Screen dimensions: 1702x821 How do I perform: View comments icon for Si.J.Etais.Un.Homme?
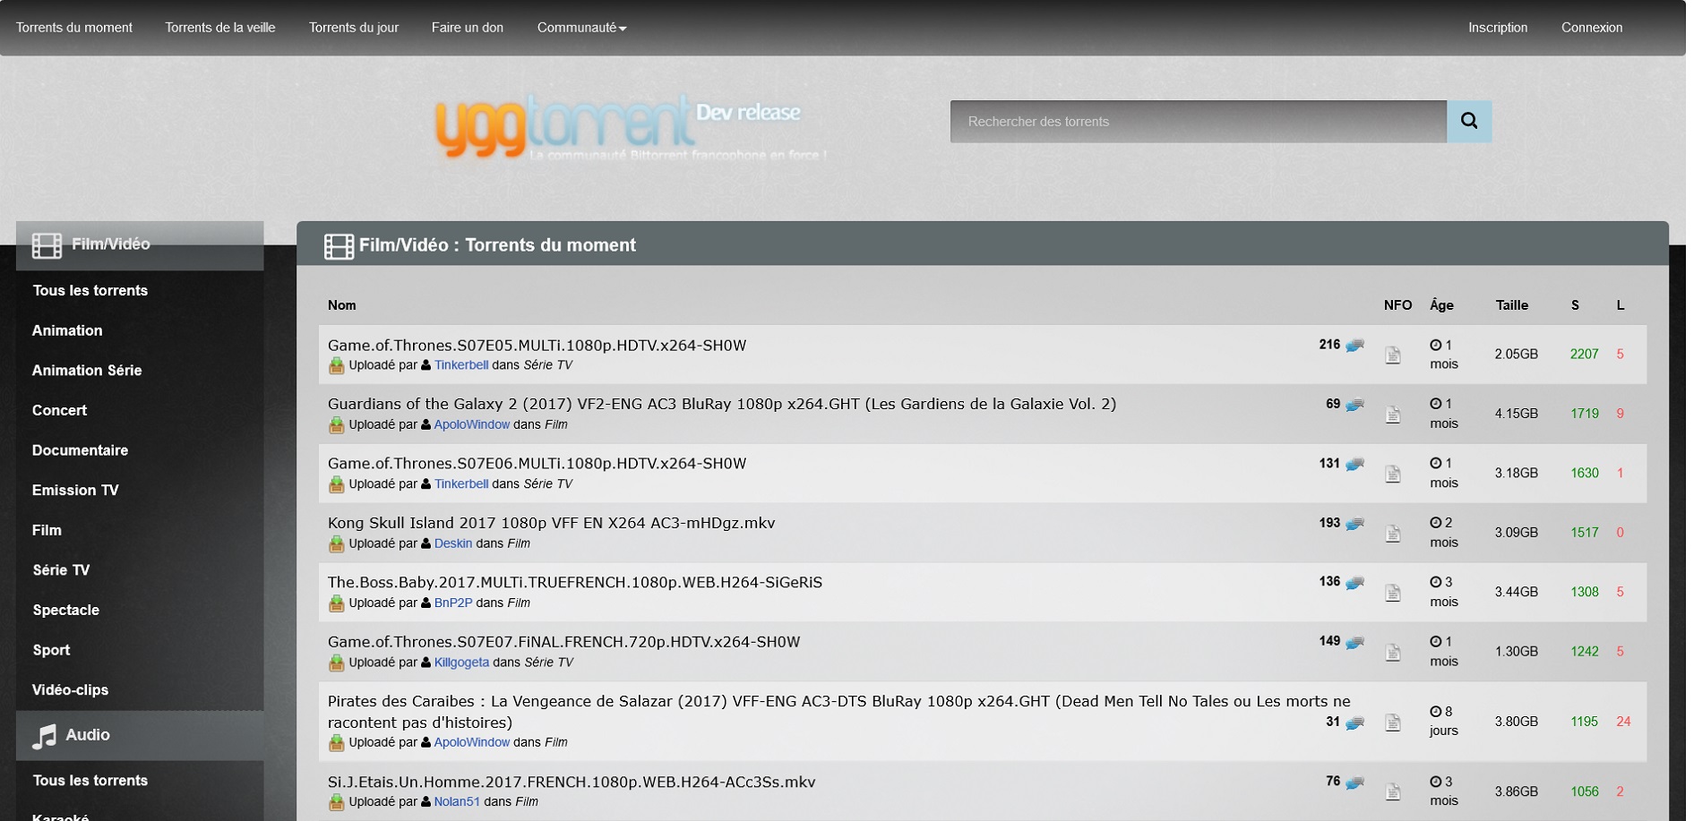(1354, 783)
